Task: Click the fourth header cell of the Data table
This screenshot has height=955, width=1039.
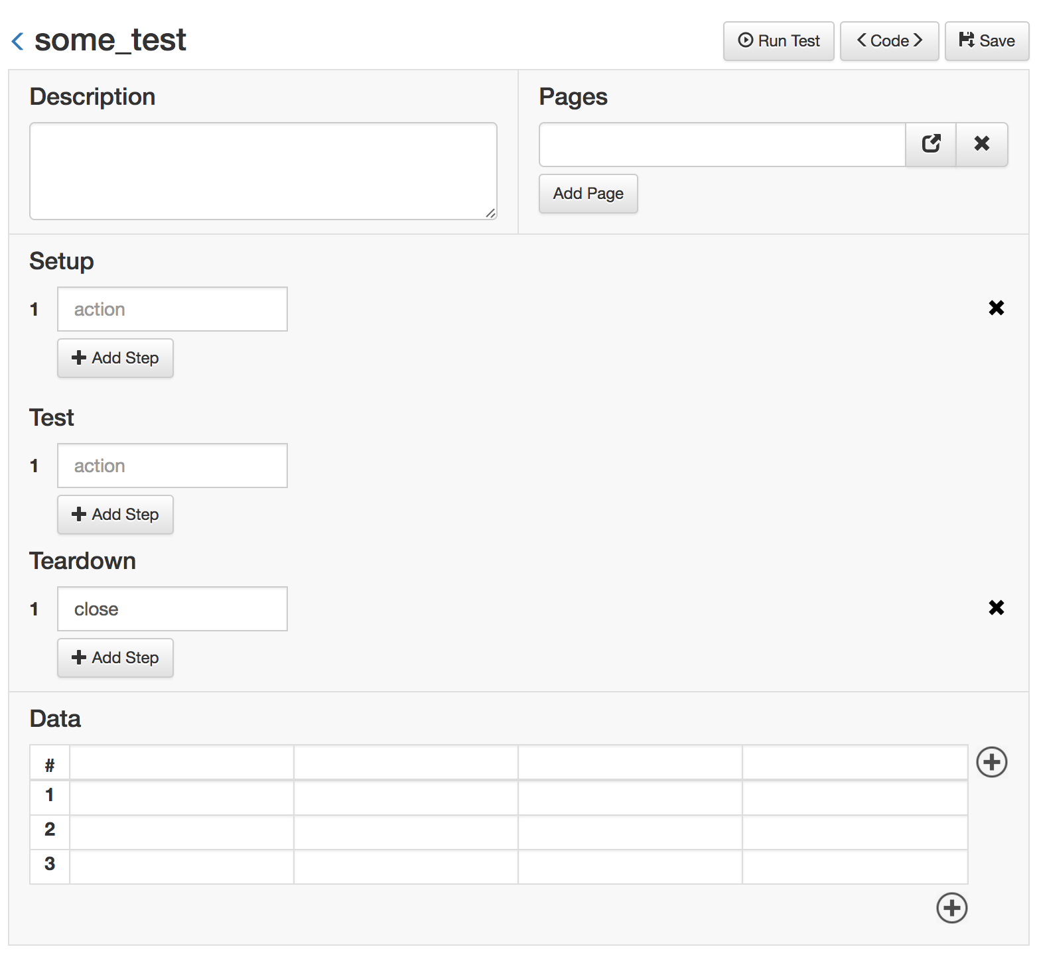Action: [x=855, y=763]
